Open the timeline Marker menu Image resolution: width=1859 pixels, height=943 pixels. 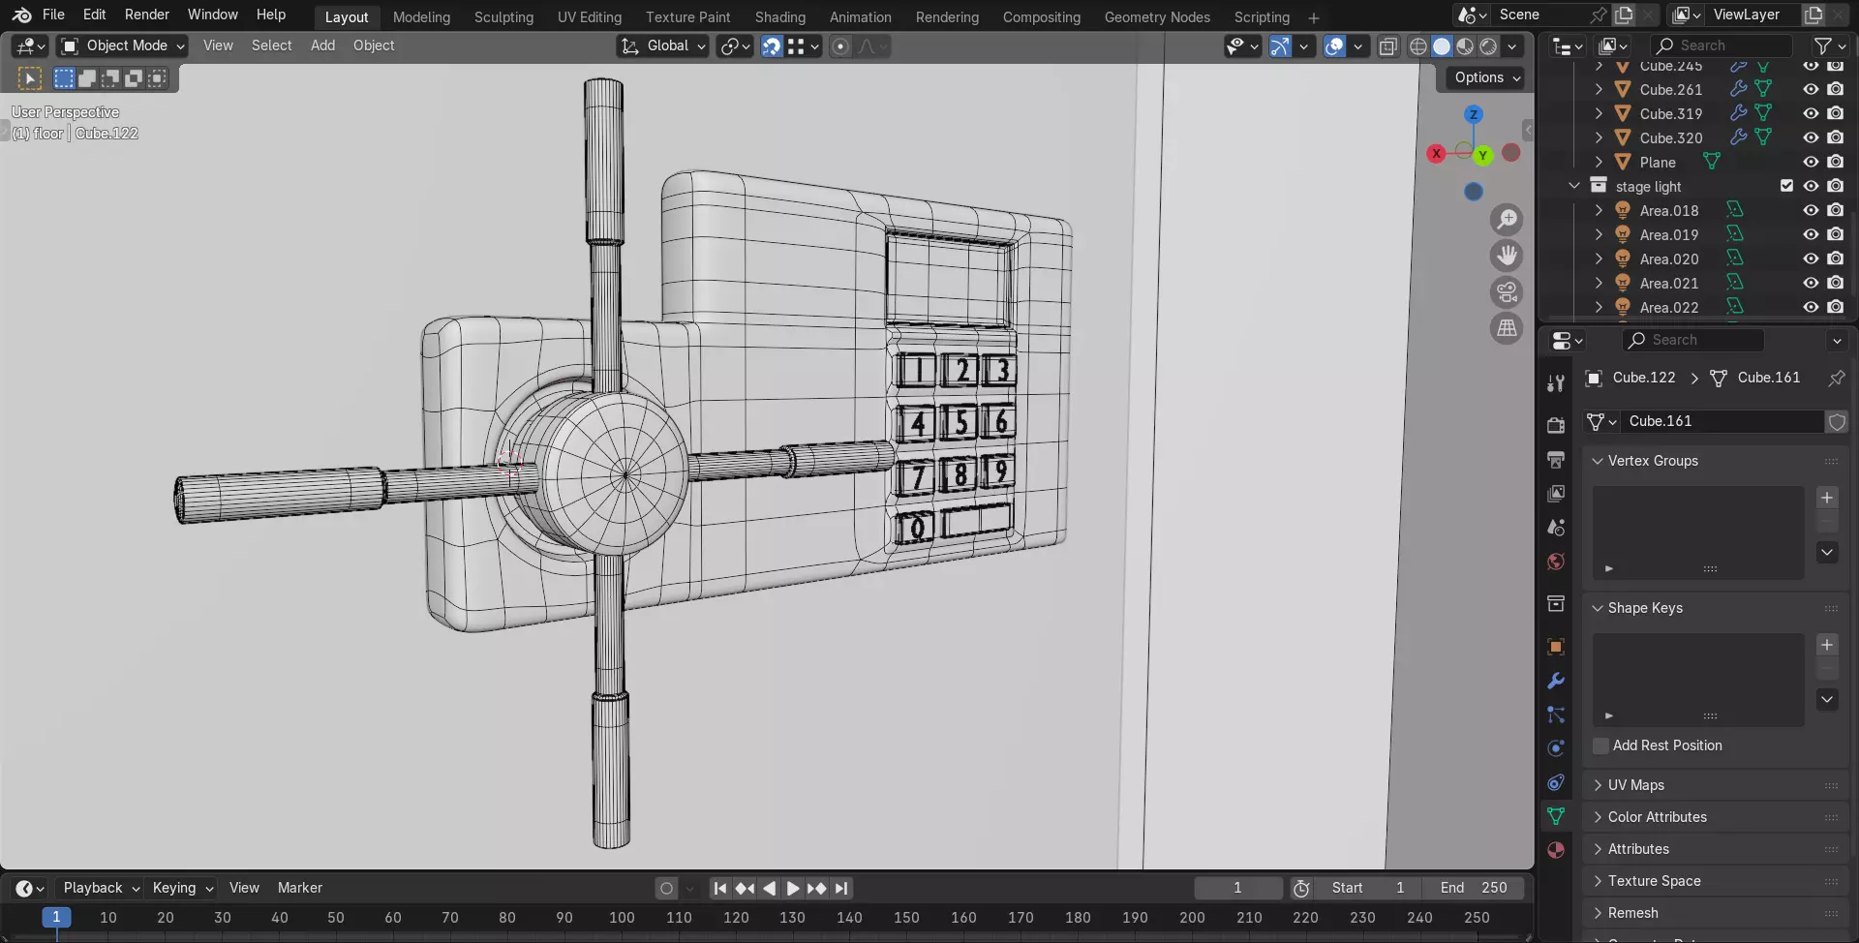(x=300, y=888)
